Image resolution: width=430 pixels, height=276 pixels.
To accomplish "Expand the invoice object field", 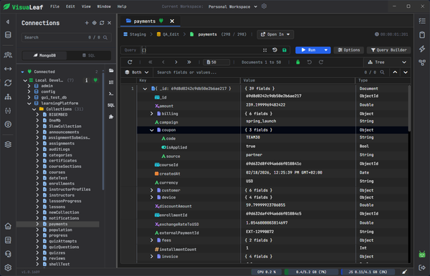I will [x=152, y=257].
